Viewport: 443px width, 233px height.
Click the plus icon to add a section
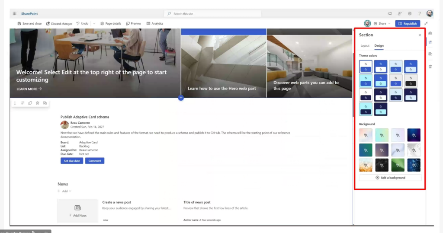coord(181,98)
